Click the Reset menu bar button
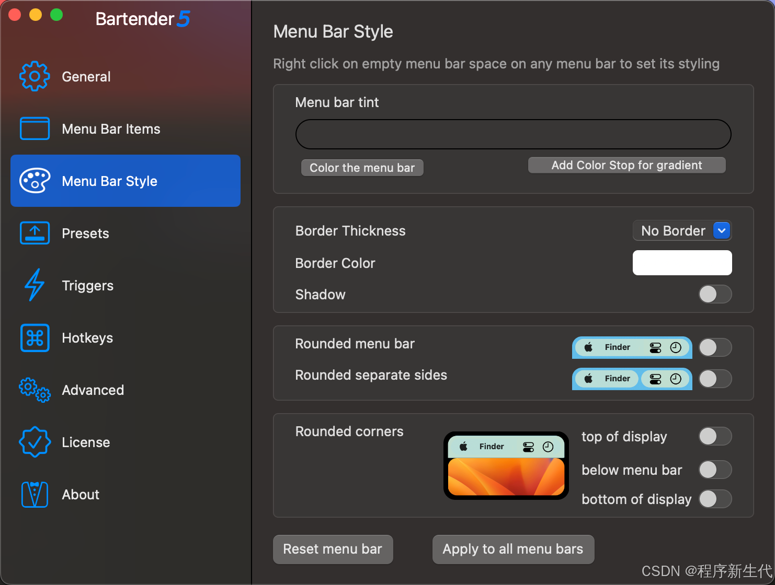This screenshot has width=775, height=585. click(333, 549)
